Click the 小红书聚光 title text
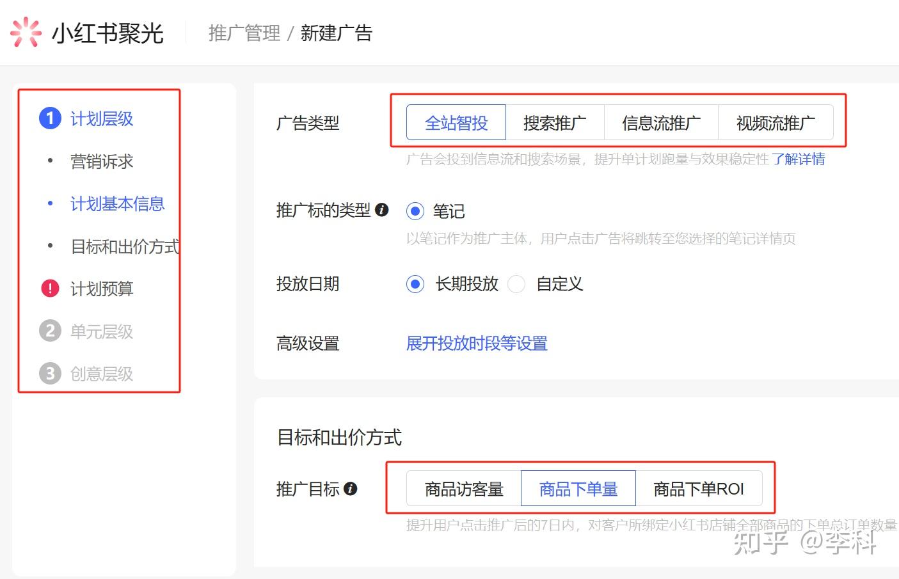899x579 pixels. tap(107, 33)
